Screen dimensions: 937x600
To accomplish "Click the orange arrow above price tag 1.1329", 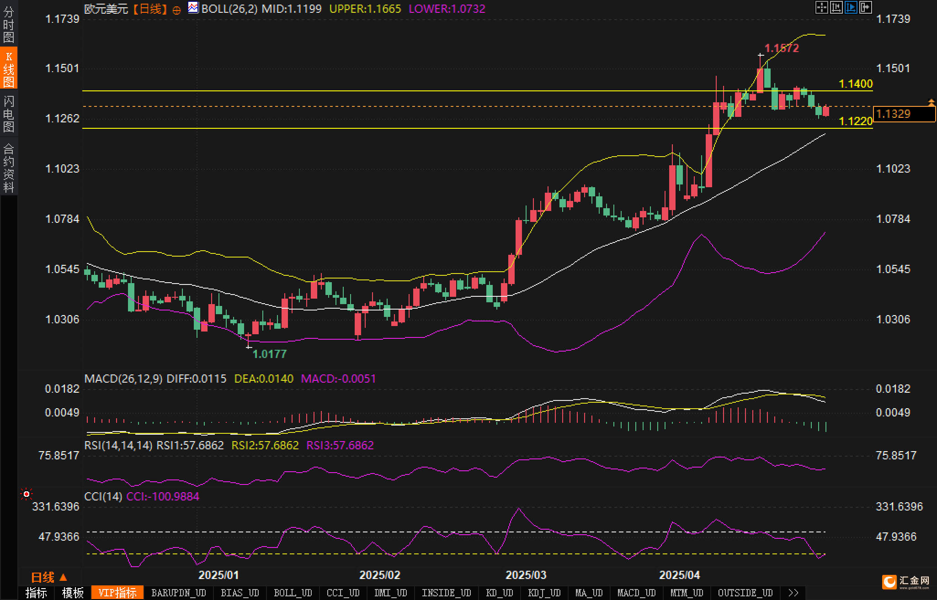I will (x=931, y=102).
